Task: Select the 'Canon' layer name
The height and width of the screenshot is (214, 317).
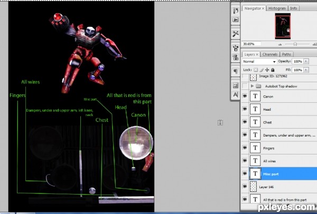Action: pos(268,96)
